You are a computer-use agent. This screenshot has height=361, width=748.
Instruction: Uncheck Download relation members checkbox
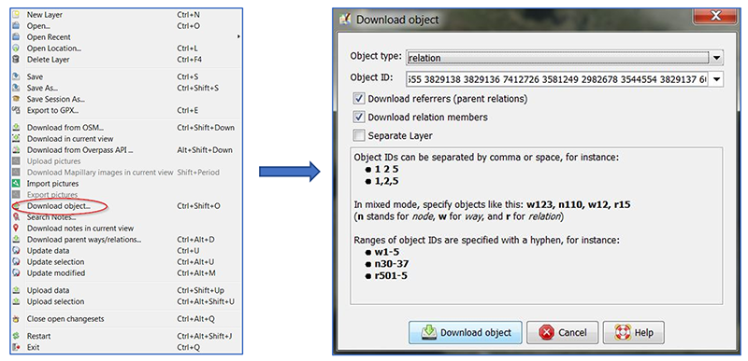(359, 117)
